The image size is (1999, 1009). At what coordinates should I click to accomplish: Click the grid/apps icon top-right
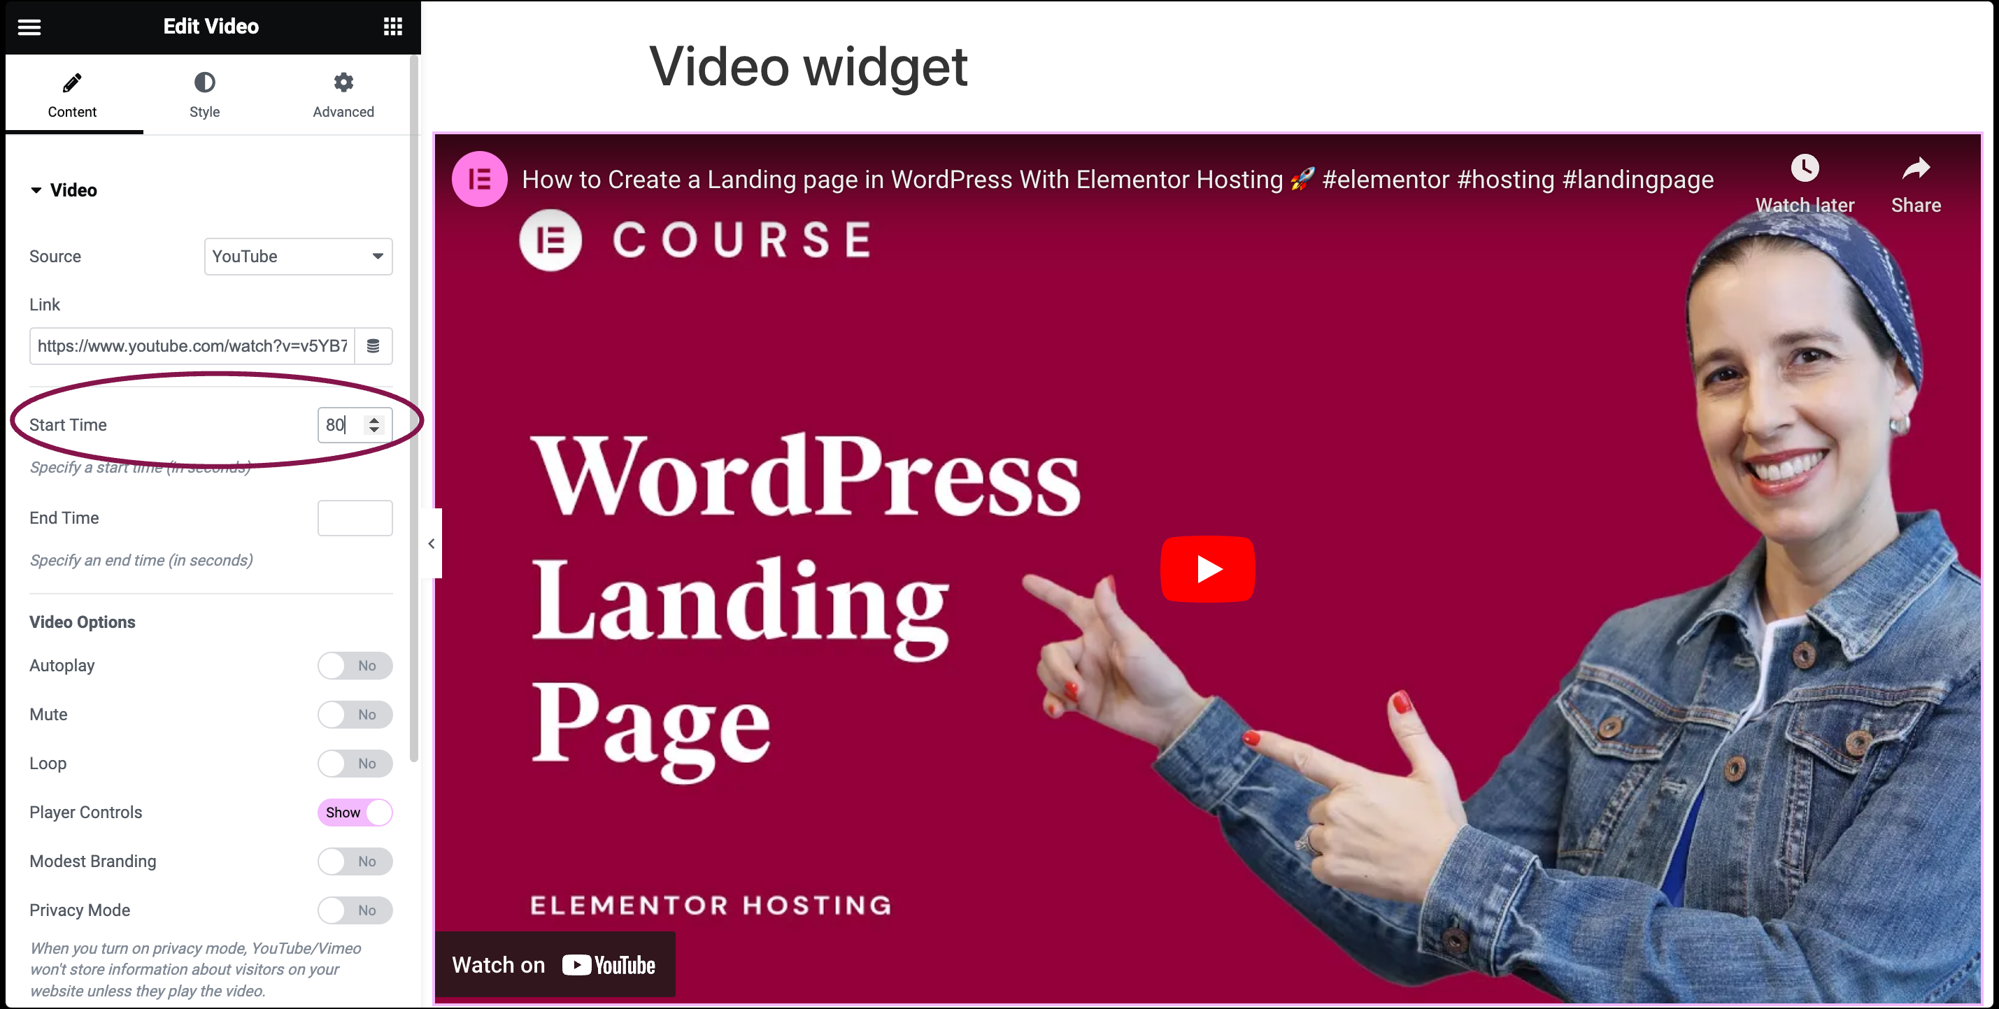[x=392, y=26]
